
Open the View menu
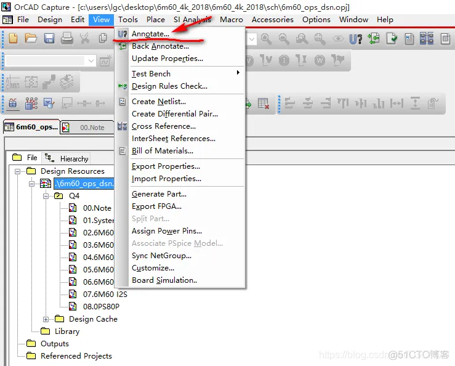[x=101, y=20]
